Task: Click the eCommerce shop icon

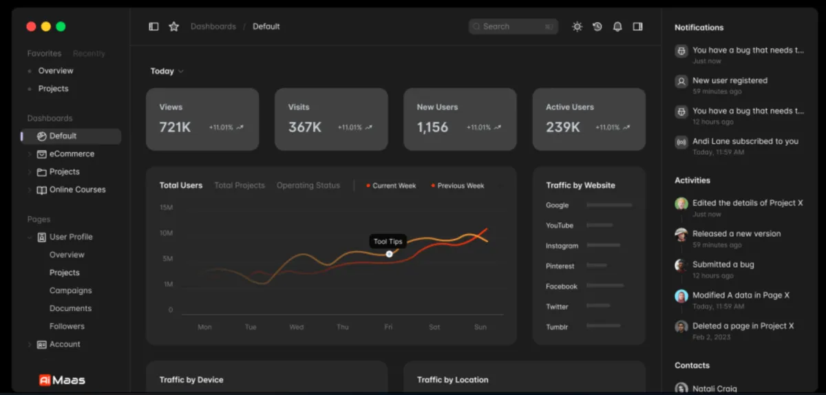Action: coord(42,154)
